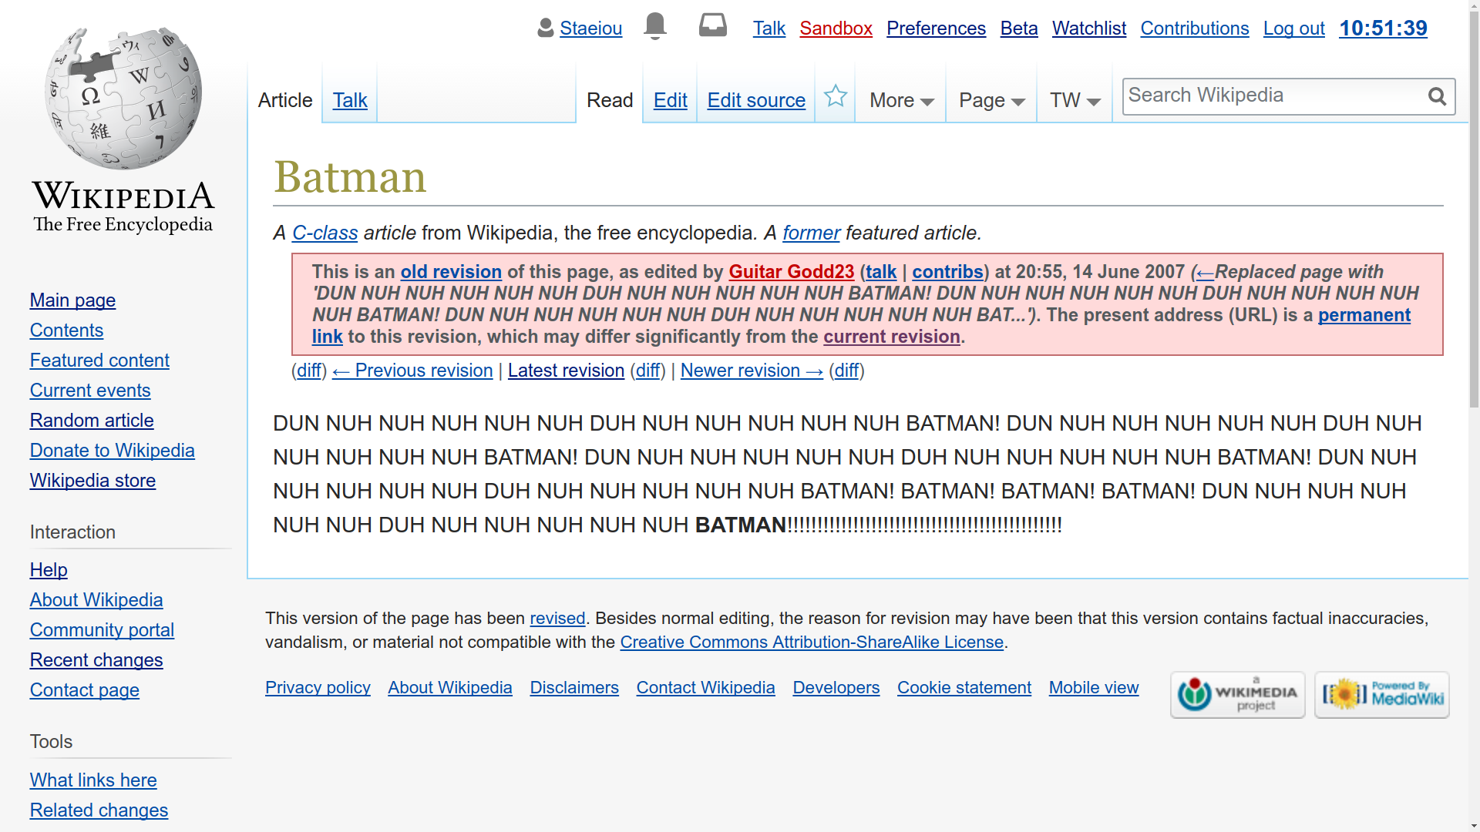Screen dimensions: 1480x832
Task: Click Log out
Action: [x=1293, y=29]
